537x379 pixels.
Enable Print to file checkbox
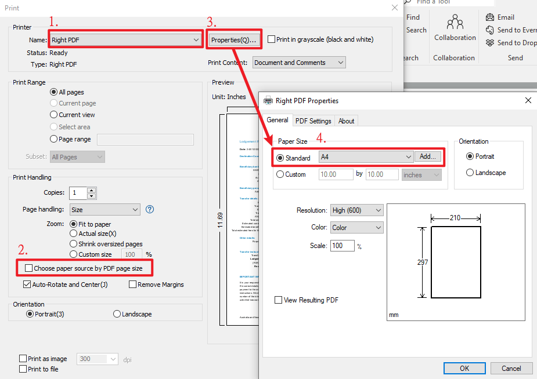click(23, 369)
